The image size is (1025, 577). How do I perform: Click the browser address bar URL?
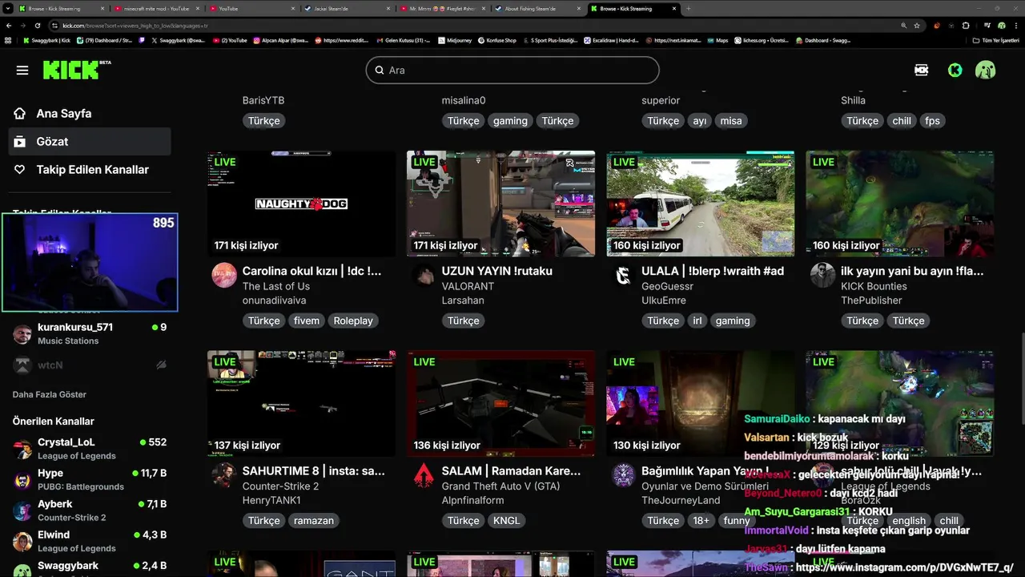135,26
